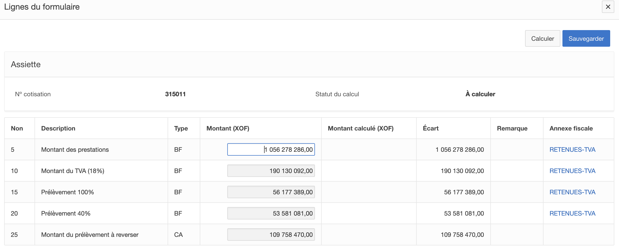619x248 pixels.
Task: Select the Montant du TVA (18%) amount field
Action: (x=271, y=171)
